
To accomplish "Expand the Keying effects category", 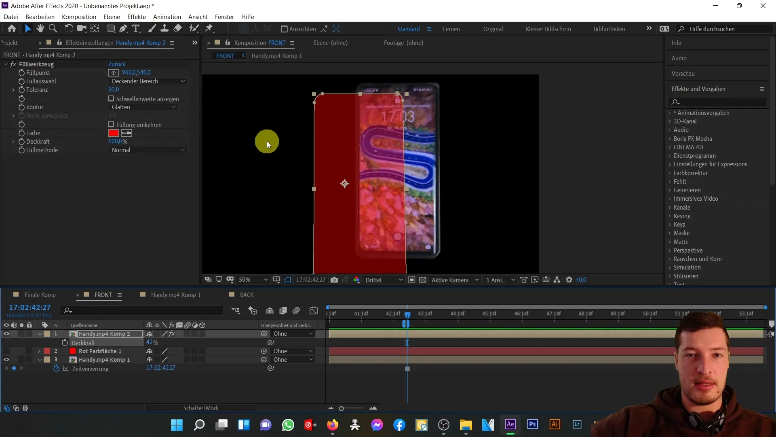I will (x=670, y=216).
